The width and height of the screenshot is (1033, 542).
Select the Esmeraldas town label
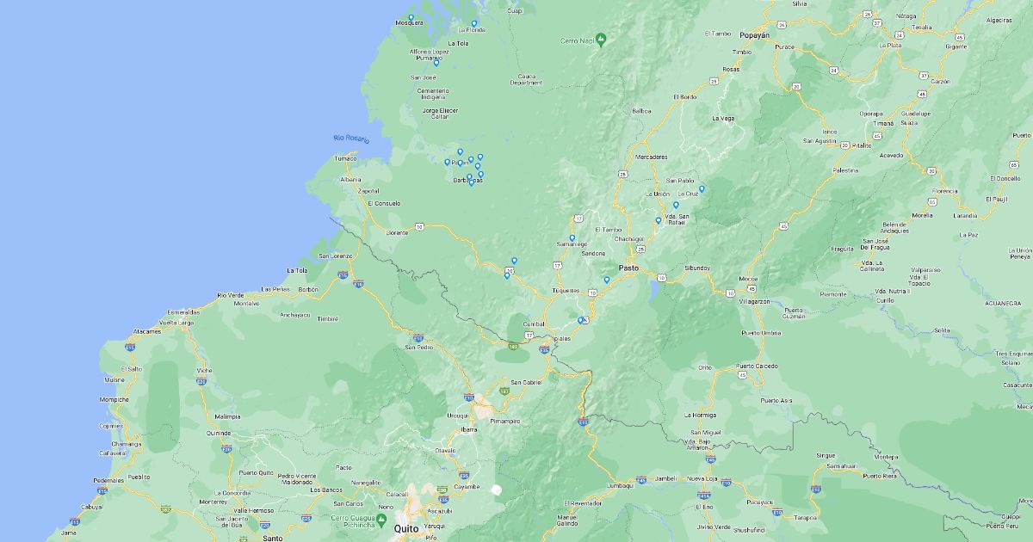[x=183, y=311]
